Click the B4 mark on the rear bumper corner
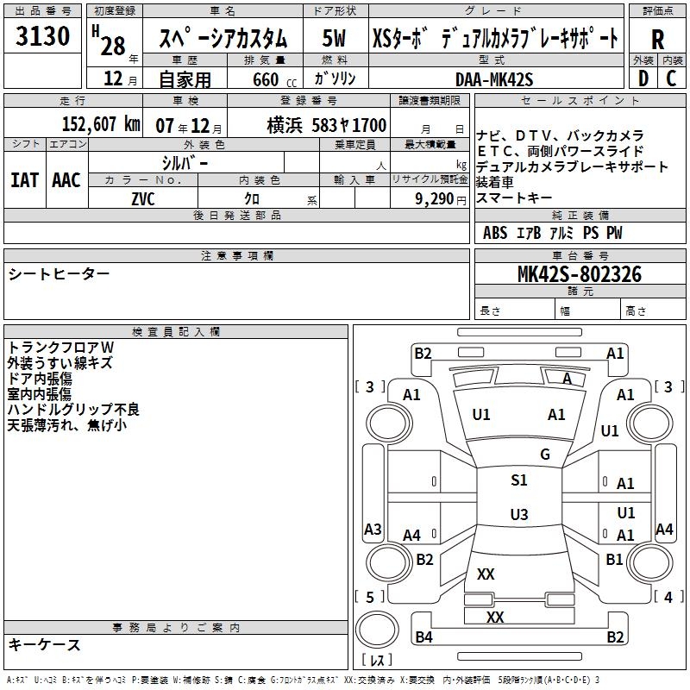The height and width of the screenshot is (690, 690). click(x=423, y=637)
